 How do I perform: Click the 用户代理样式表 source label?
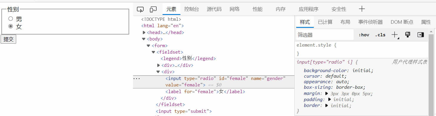point(410,62)
